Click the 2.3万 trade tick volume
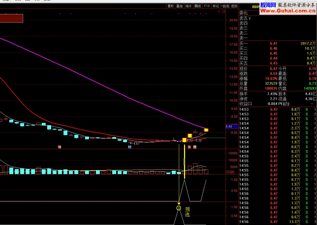Image resolution: width=317 pixels, height=225 pixels. [296, 128]
